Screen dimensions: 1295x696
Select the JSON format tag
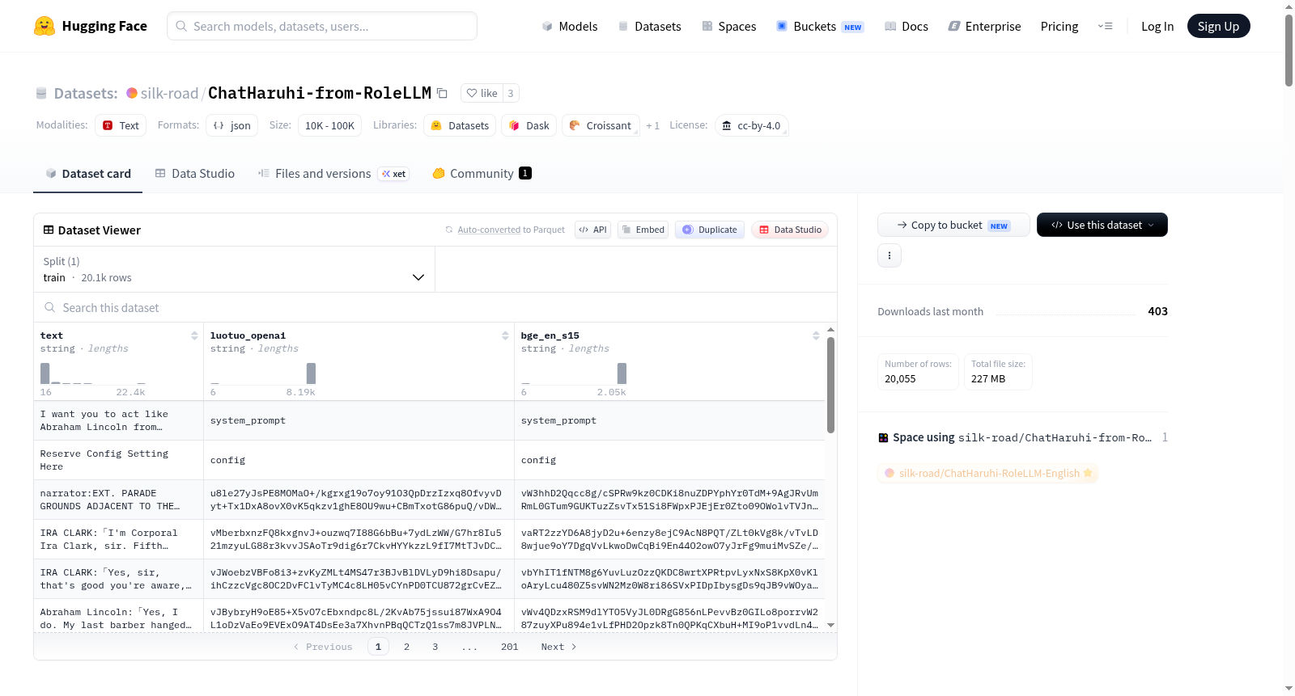(x=232, y=125)
